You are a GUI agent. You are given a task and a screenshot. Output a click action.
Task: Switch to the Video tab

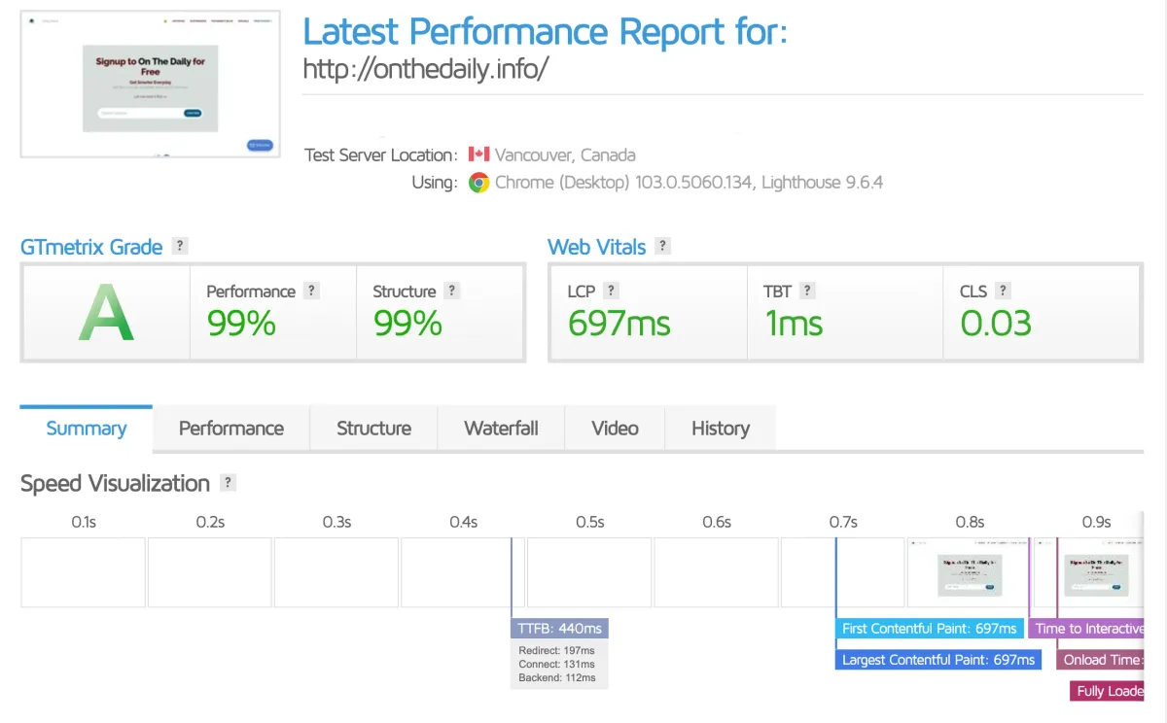click(x=615, y=429)
